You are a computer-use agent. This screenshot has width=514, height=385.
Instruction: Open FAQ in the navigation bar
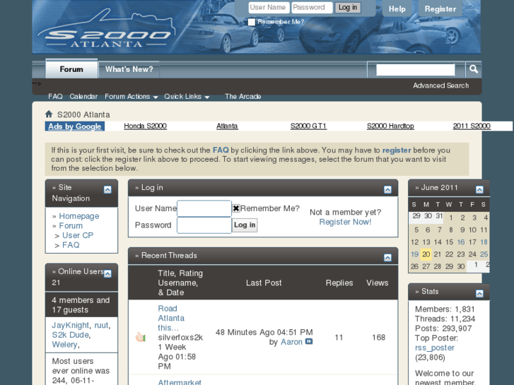click(x=55, y=96)
